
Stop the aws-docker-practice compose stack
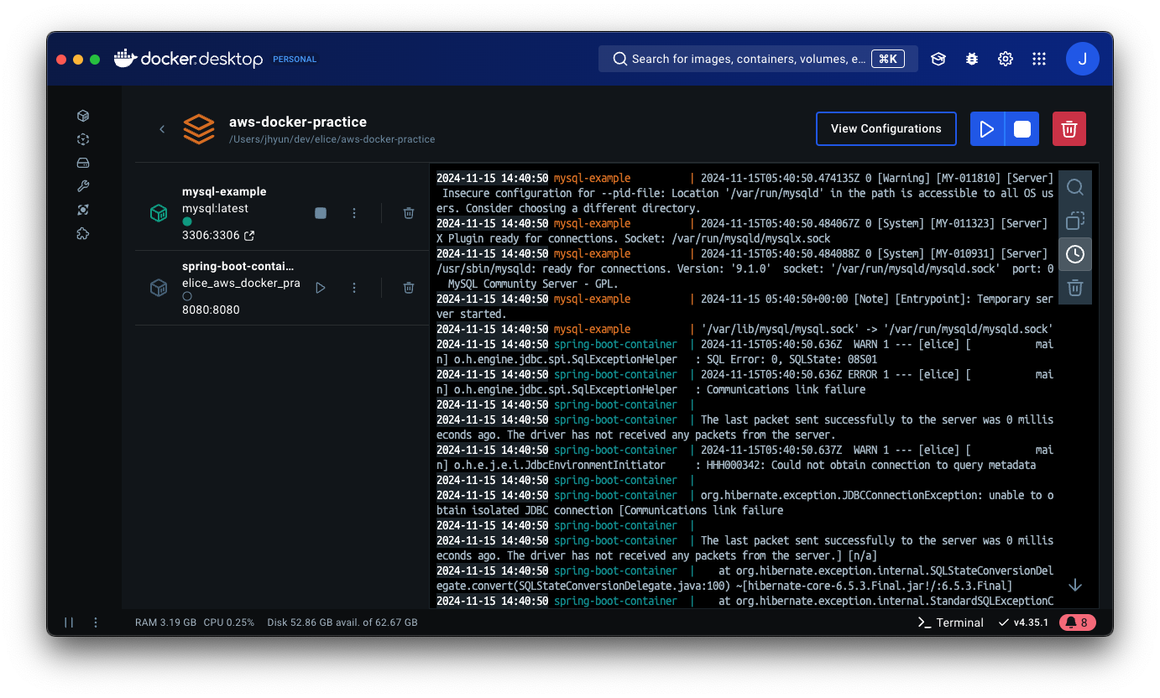click(x=1022, y=129)
